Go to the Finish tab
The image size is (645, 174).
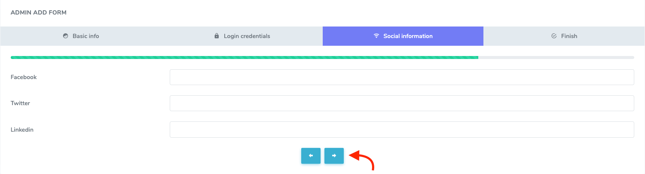coord(564,36)
